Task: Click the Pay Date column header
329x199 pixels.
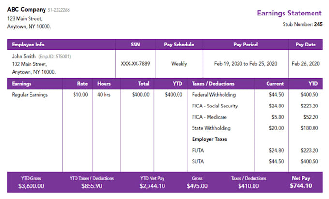Action: [306, 45]
